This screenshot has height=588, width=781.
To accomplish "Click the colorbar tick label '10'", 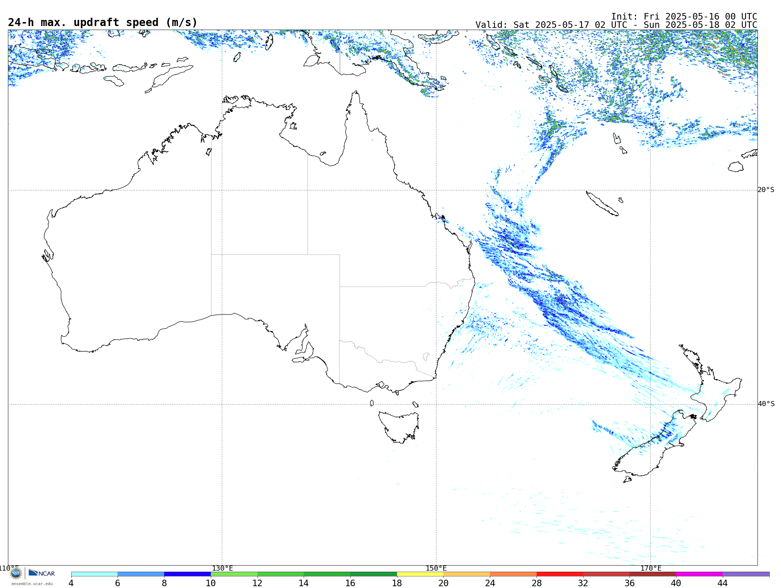I will click(211, 583).
